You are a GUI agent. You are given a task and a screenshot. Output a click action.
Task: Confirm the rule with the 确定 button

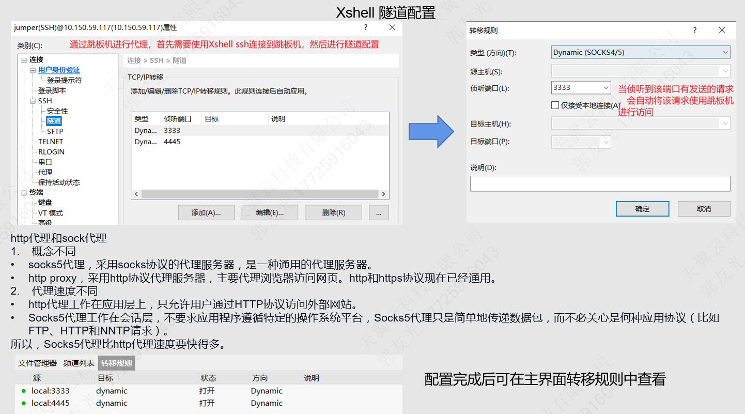(x=642, y=208)
